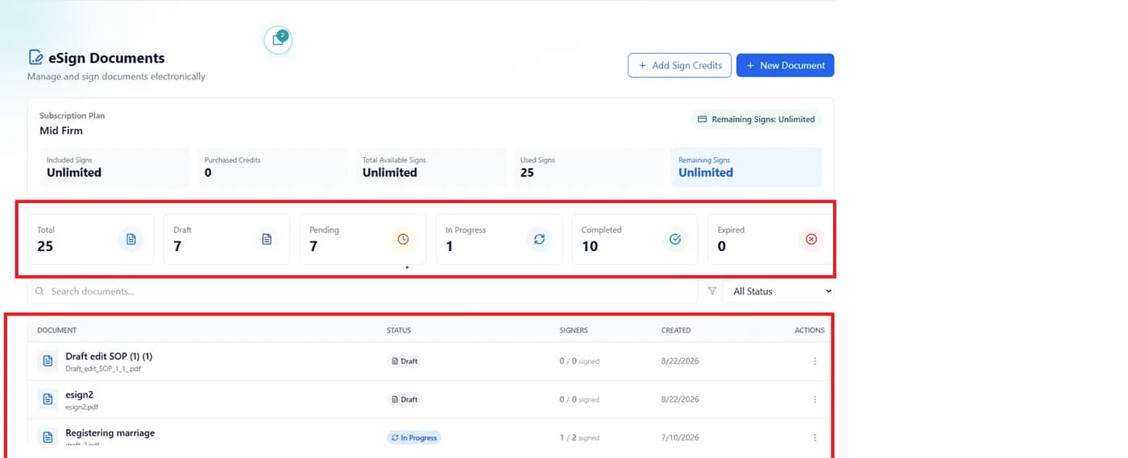
Task: Click the card icon in Remaining Signs badge
Action: tap(702, 119)
